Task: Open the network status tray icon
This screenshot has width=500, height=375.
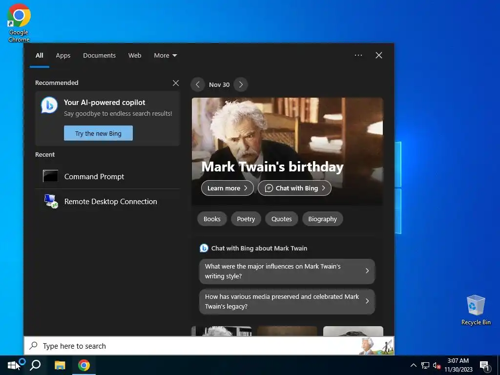Action: coord(425,365)
